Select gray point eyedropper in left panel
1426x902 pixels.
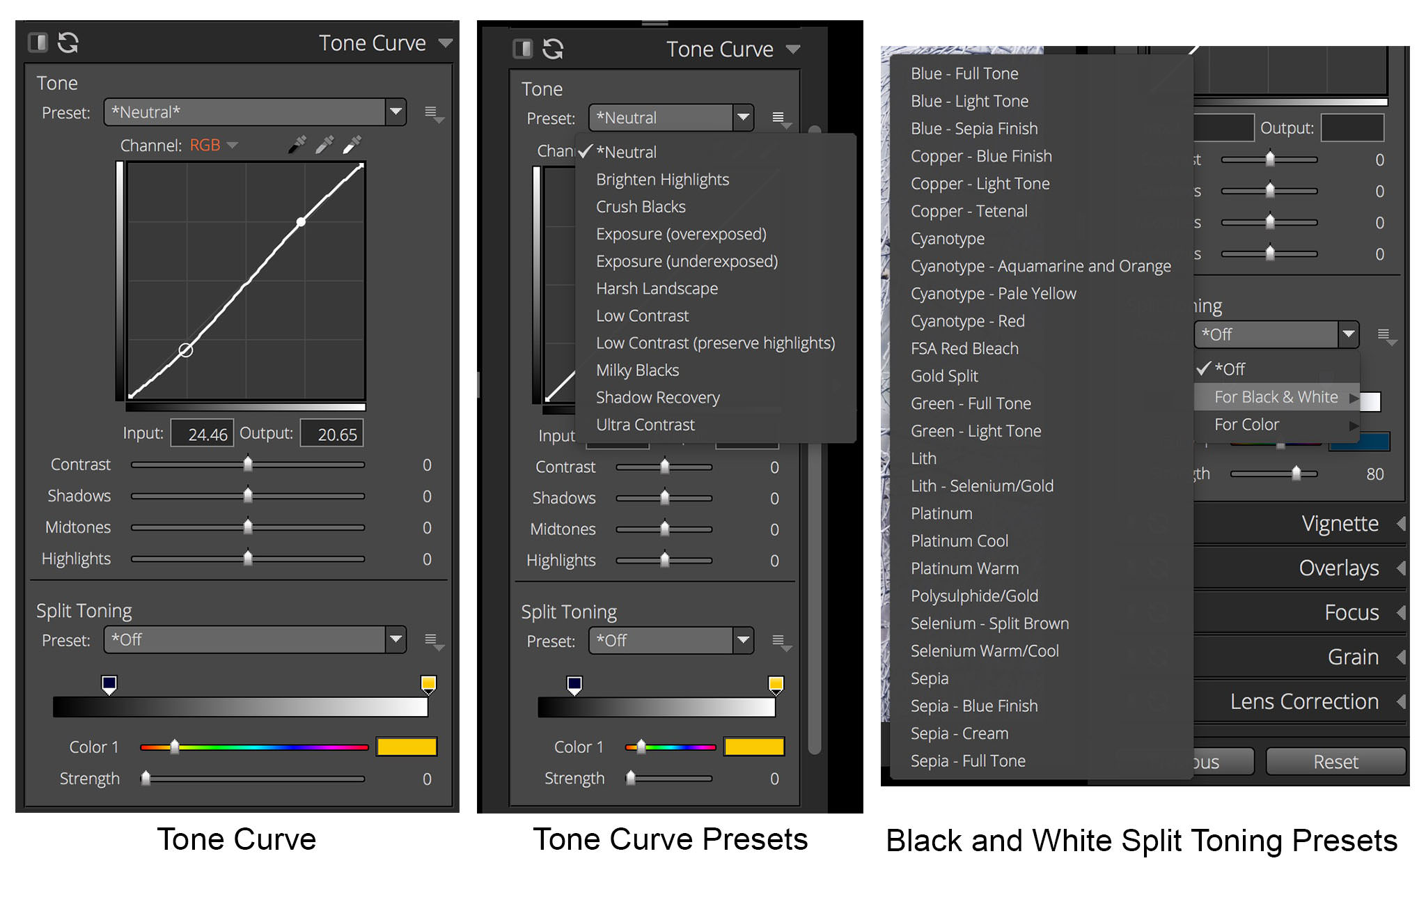point(324,144)
